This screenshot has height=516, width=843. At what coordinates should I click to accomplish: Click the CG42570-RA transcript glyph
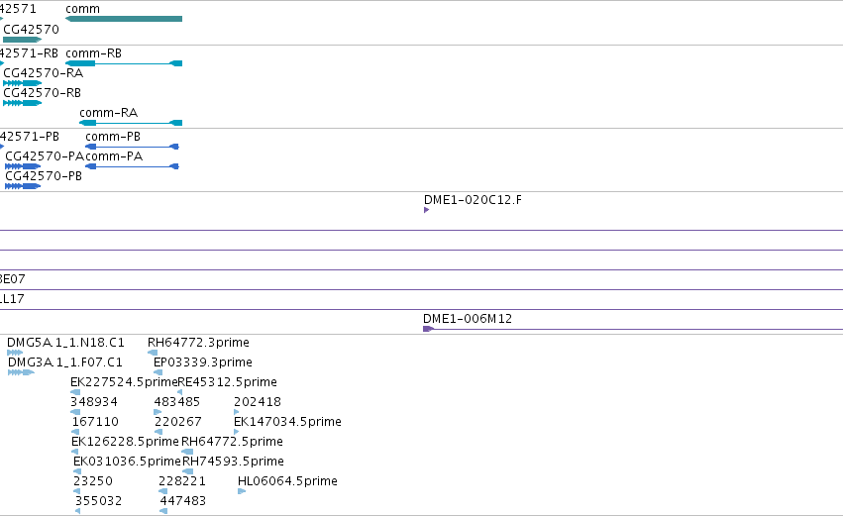coord(22,83)
